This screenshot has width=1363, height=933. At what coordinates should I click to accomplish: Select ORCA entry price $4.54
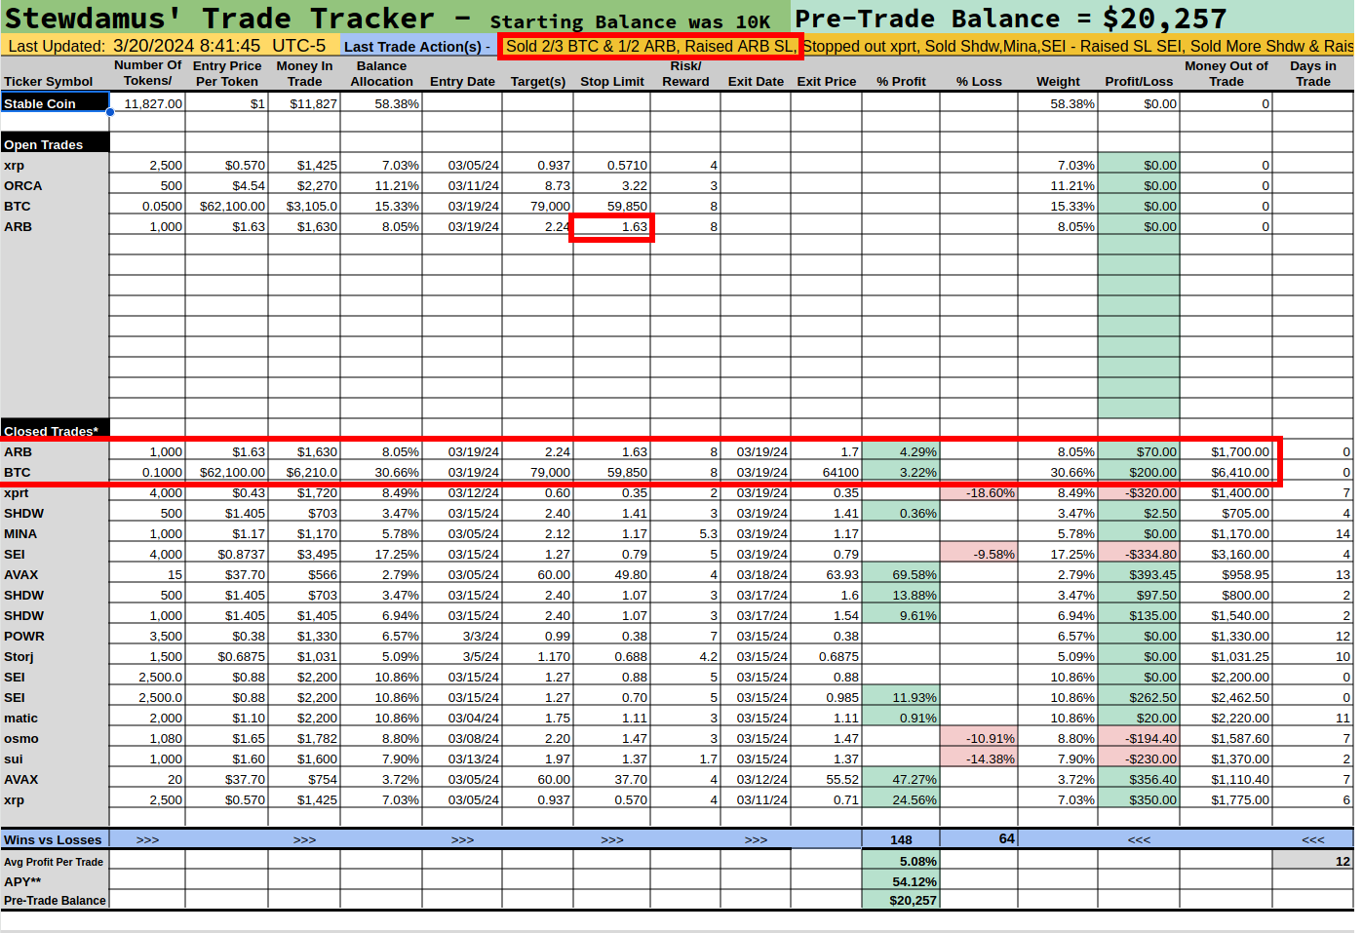[227, 186]
